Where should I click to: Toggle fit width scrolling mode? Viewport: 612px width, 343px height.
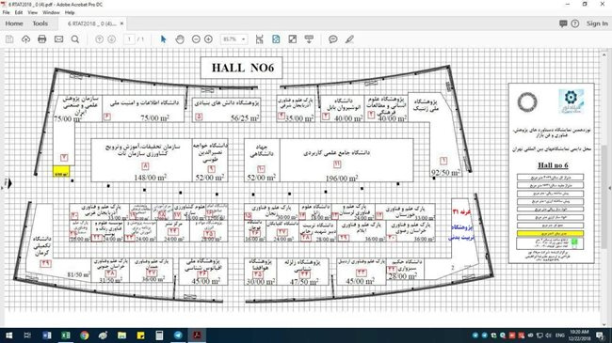259,39
